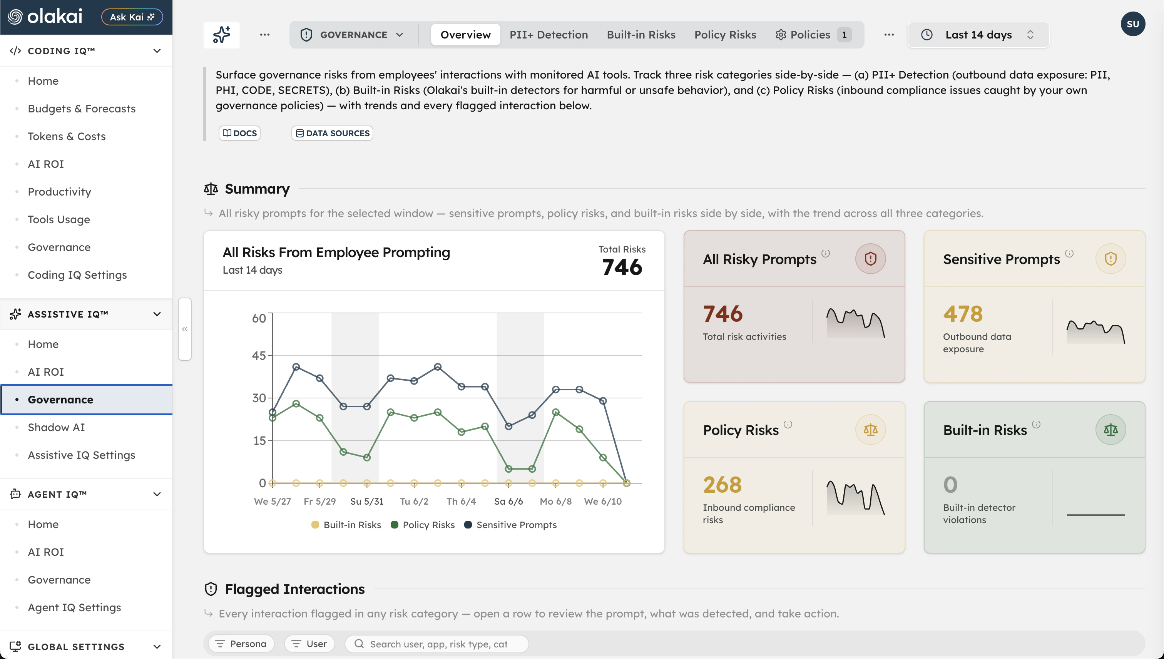Focus the flagged interactions search field

(437, 644)
